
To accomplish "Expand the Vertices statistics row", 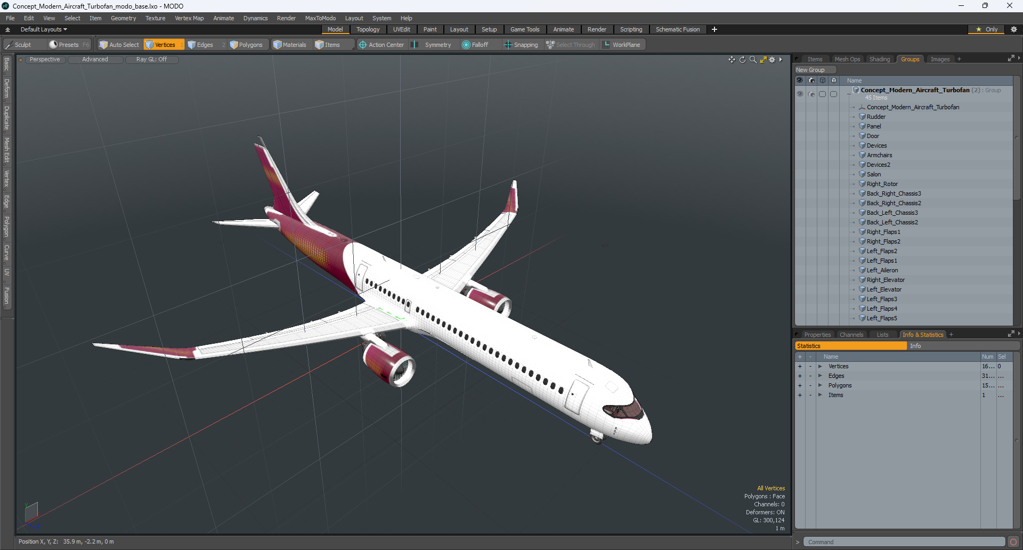I will (820, 366).
